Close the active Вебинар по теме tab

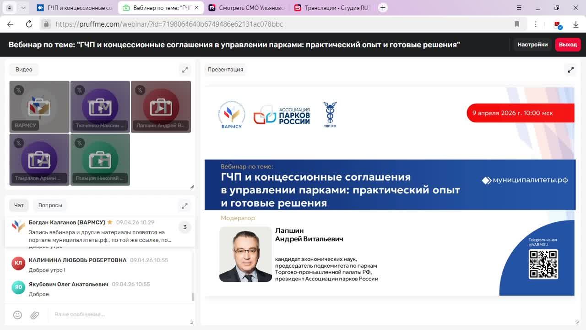pyautogui.click(x=196, y=8)
